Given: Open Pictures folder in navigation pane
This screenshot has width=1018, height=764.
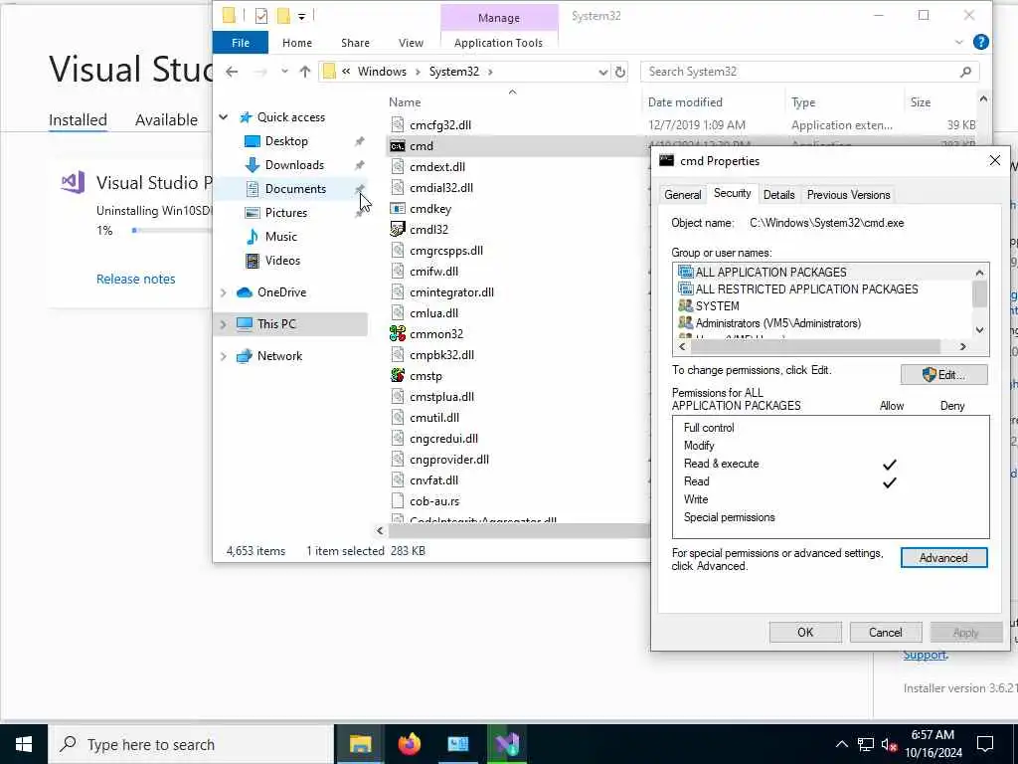Looking at the screenshot, I should click(285, 213).
